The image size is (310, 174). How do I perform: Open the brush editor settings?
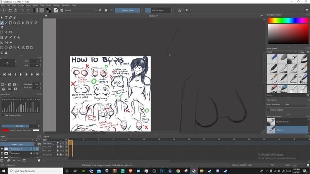coord(56,10)
